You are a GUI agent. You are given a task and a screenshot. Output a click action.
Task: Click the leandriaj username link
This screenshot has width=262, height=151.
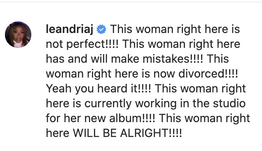tap(70, 29)
